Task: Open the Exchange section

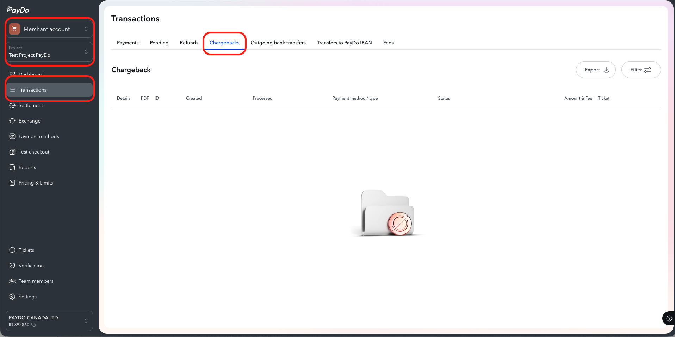Action: [x=30, y=121]
